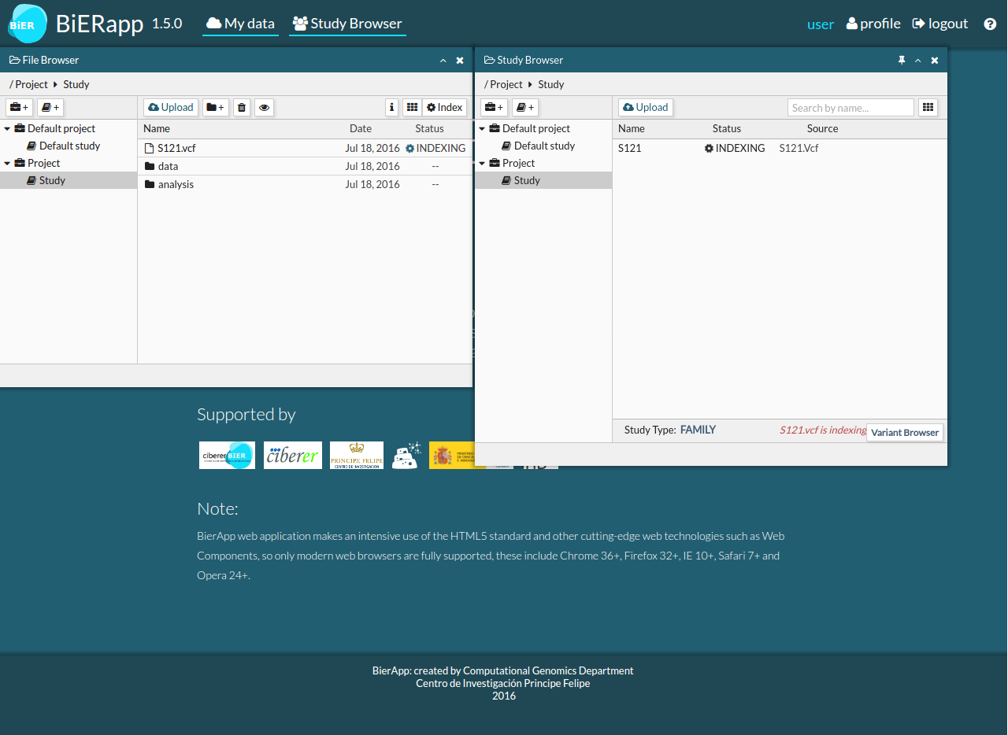Image resolution: width=1008 pixels, height=735 pixels.
Task: Add new study in File Browser
Action: (50, 108)
